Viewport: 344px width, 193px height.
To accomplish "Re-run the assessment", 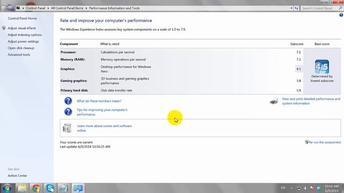I will [x=325, y=142].
